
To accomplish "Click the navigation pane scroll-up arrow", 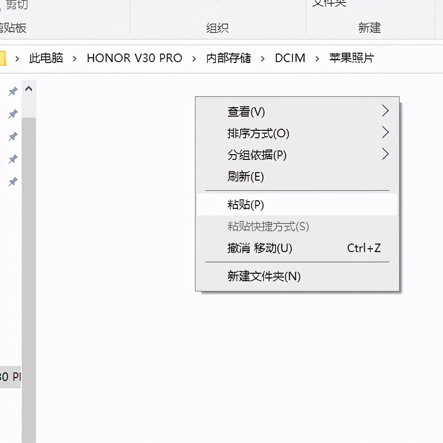I will tap(29, 89).
